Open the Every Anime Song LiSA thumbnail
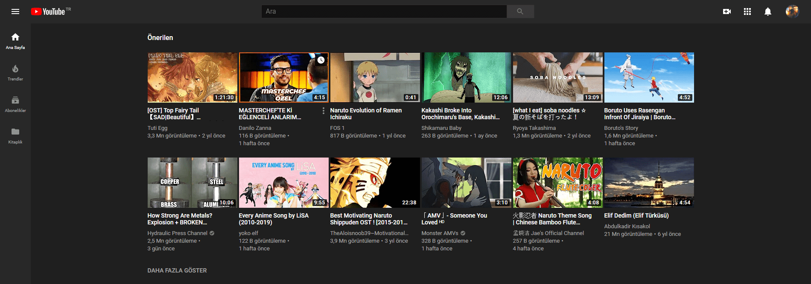The width and height of the screenshot is (811, 284). click(283, 183)
